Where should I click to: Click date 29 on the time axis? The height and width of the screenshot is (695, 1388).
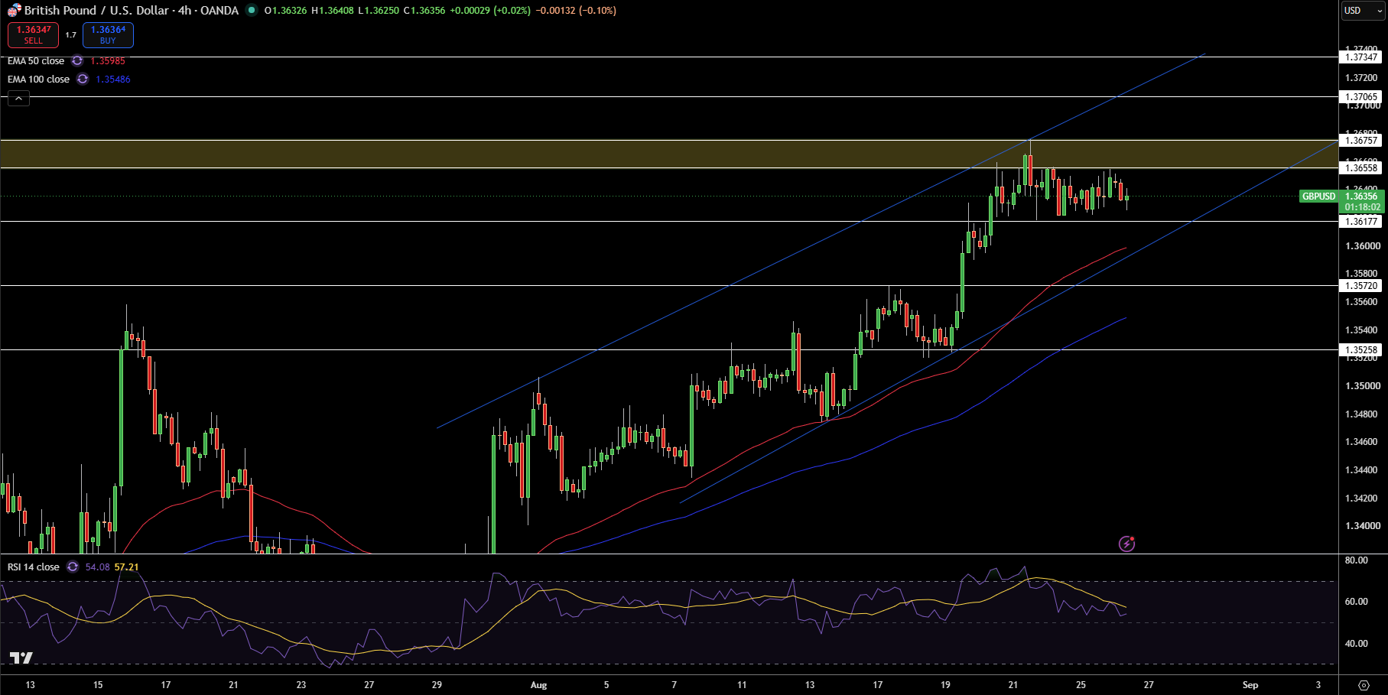pos(437,685)
